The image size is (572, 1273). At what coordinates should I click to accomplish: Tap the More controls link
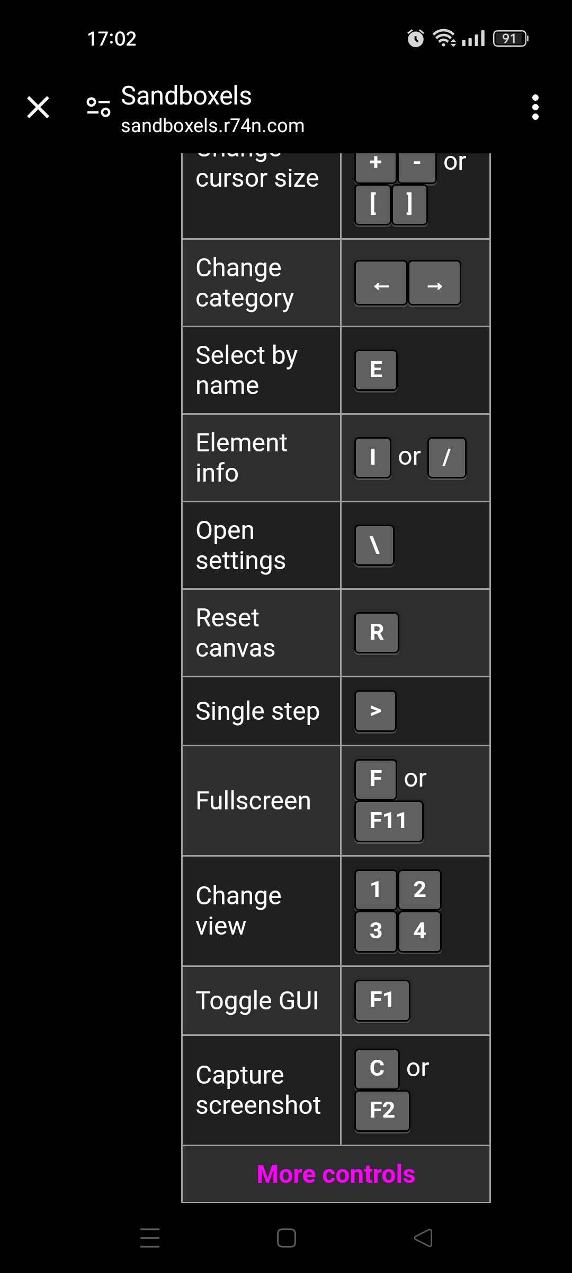[336, 1174]
